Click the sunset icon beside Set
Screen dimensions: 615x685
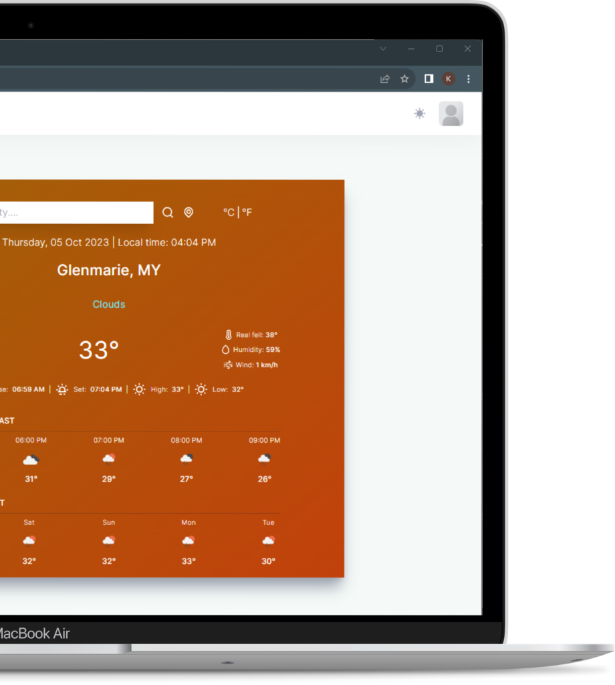pyautogui.click(x=62, y=389)
